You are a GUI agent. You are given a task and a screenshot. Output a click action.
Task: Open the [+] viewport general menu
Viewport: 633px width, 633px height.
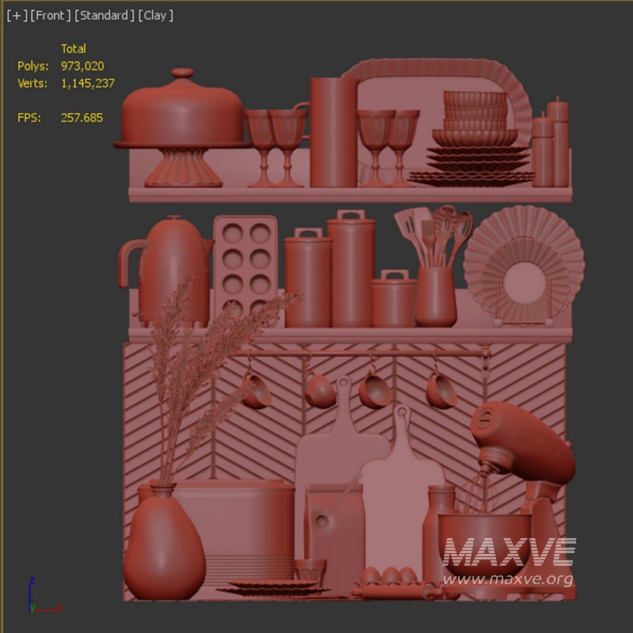(x=16, y=16)
